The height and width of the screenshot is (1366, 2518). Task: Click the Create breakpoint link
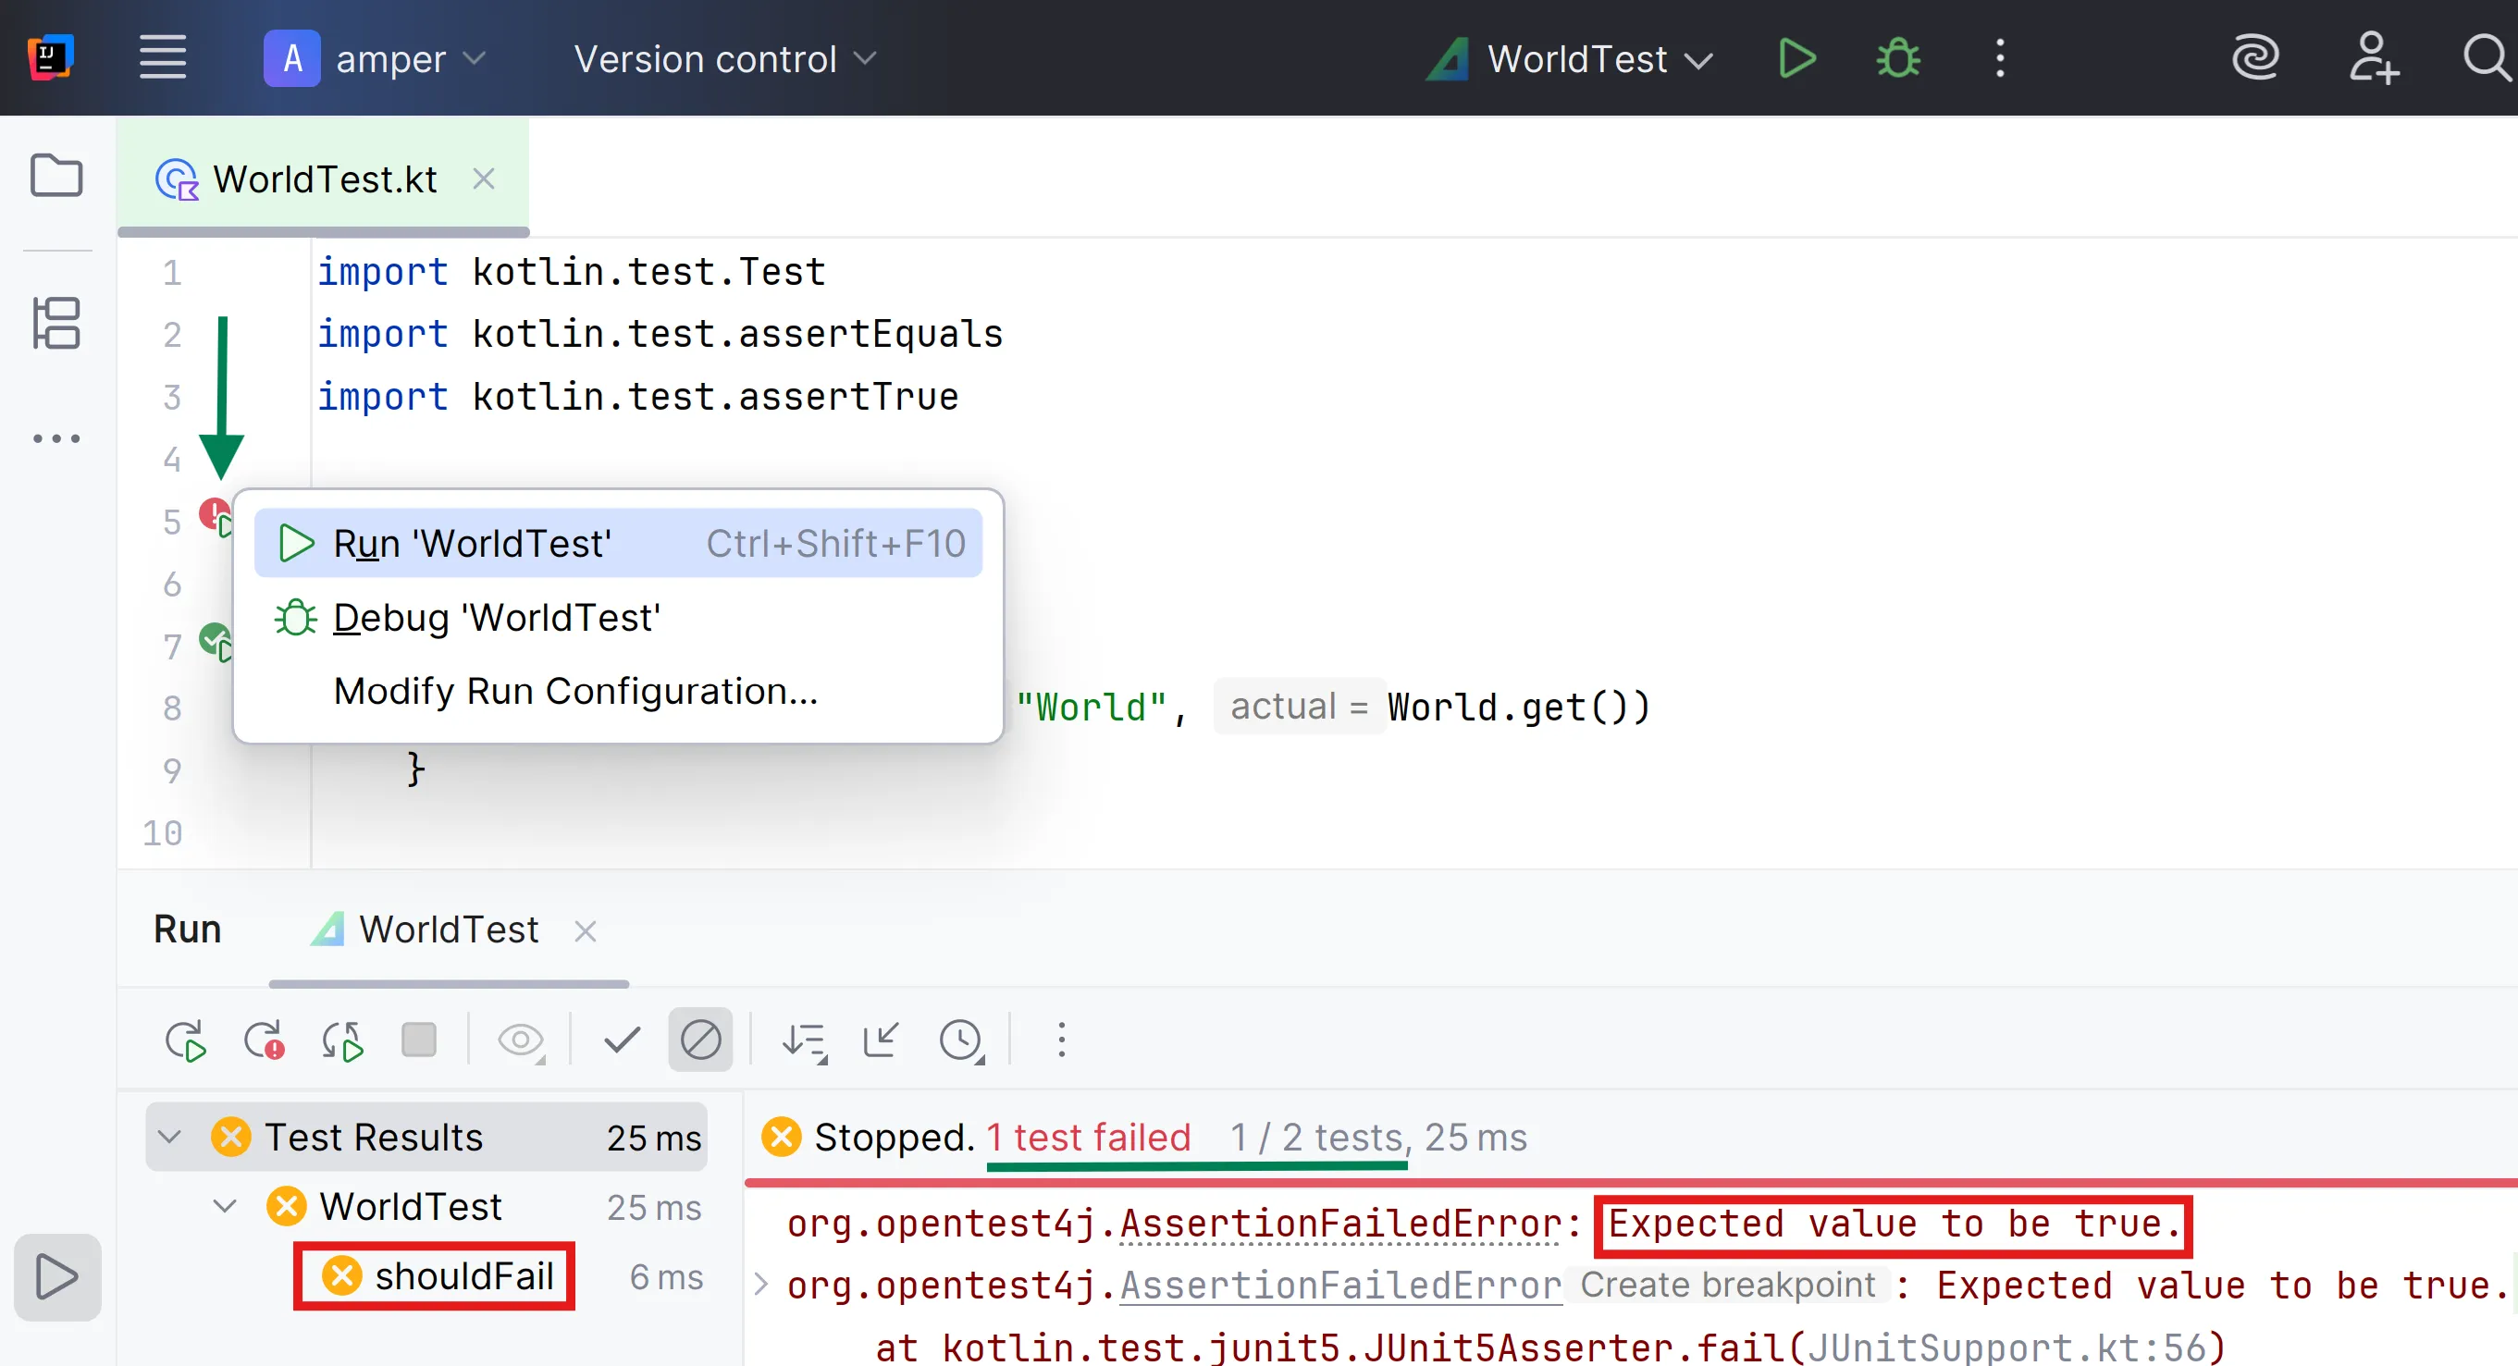1727,1285
